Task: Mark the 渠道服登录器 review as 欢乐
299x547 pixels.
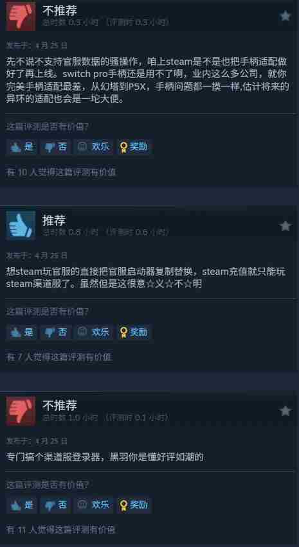Action: (94, 505)
